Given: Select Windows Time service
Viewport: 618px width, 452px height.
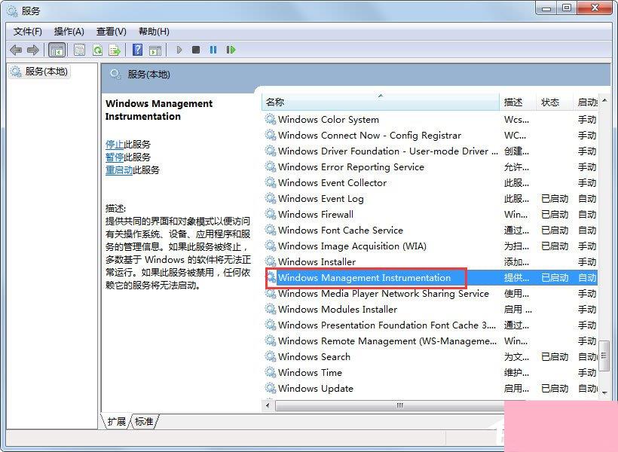Looking at the screenshot, I should [430, 372].
